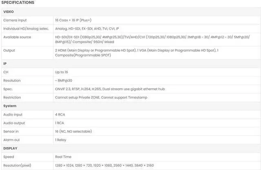Select the IP section header
The image size is (261, 170).
(x=5, y=64)
